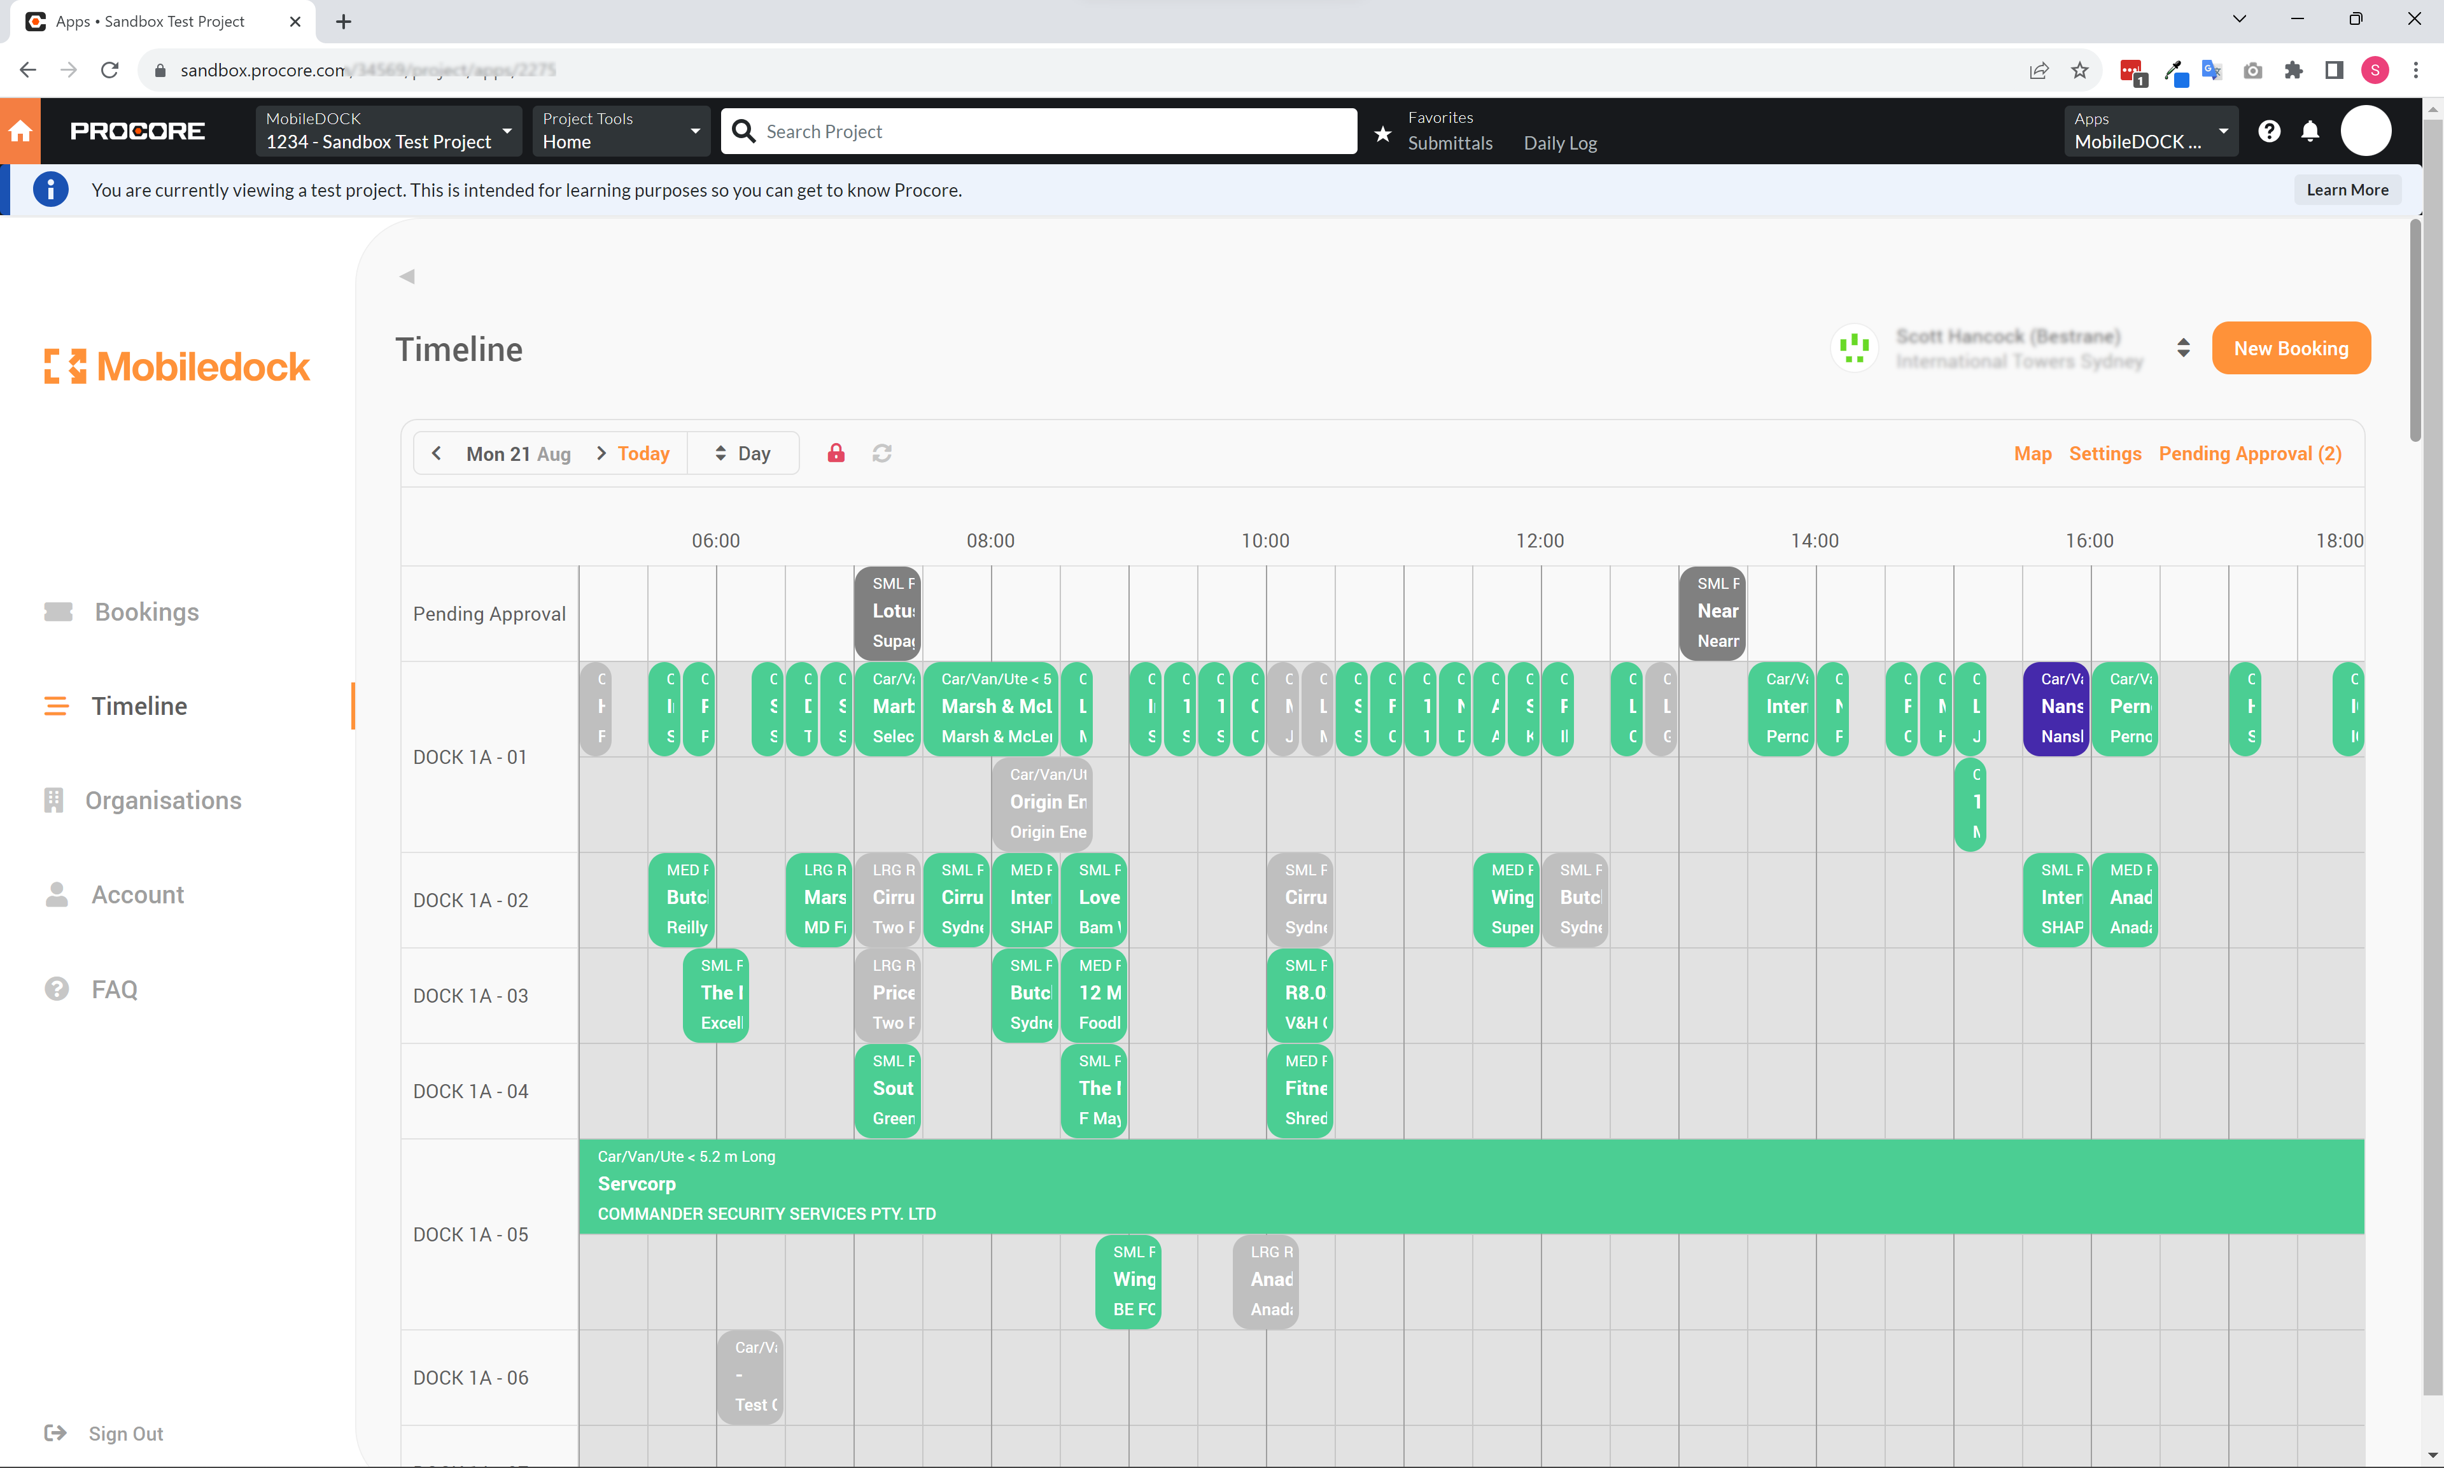Click the New Booking button
Screen dimensions: 2444x1468
(x=2290, y=348)
